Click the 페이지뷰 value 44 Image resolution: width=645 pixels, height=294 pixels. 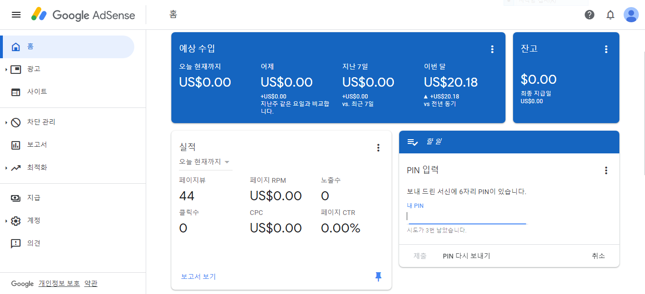point(187,196)
